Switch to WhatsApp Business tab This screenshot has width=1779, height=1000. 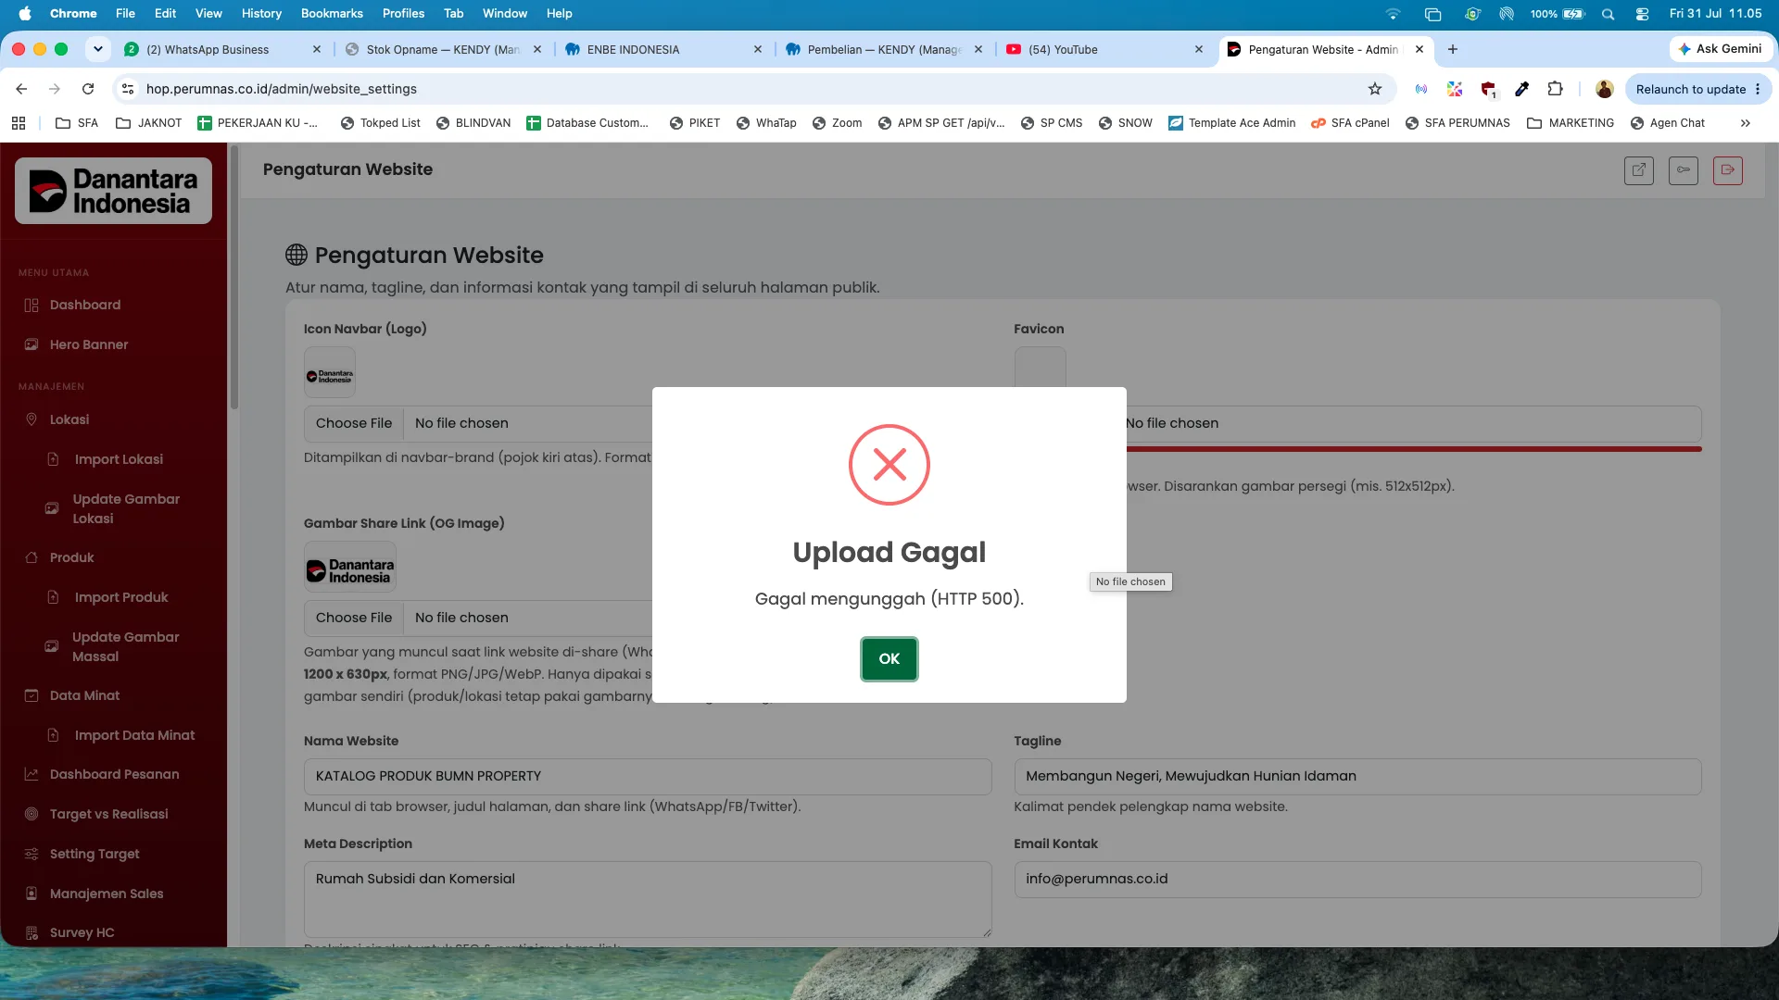coord(222,49)
